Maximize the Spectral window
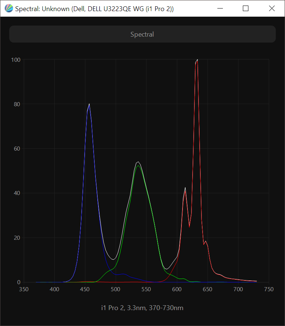The width and height of the screenshot is (285, 326). point(245,9)
